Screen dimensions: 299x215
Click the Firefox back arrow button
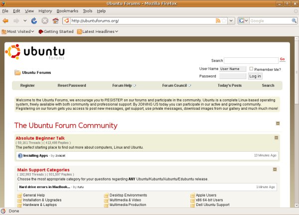[6, 21]
